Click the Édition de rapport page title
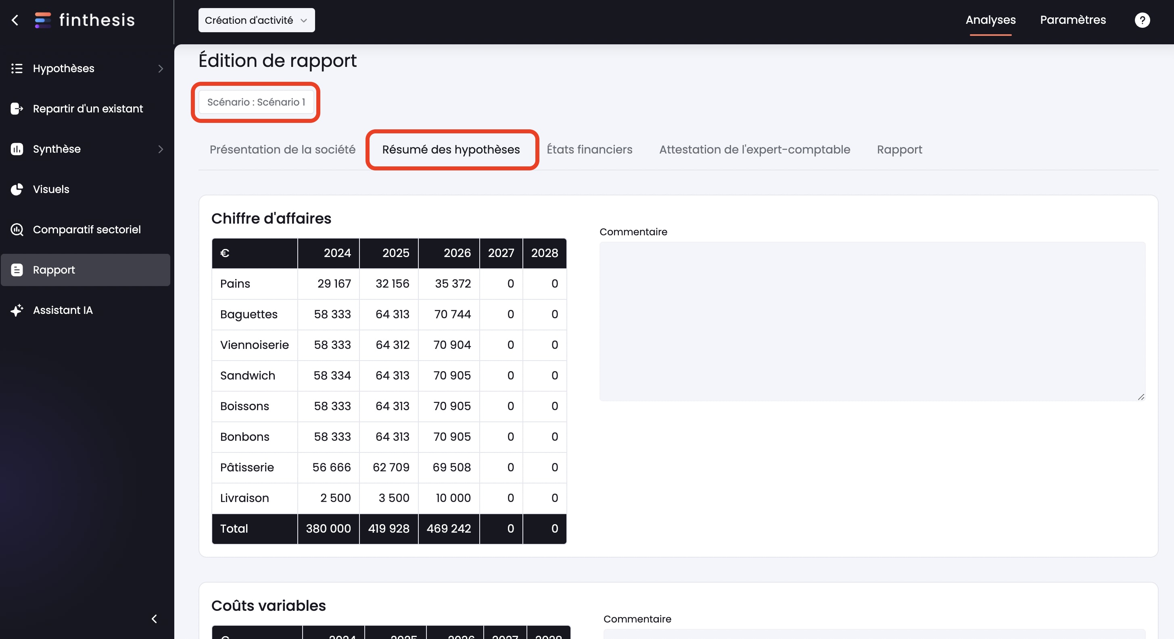 coord(278,60)
